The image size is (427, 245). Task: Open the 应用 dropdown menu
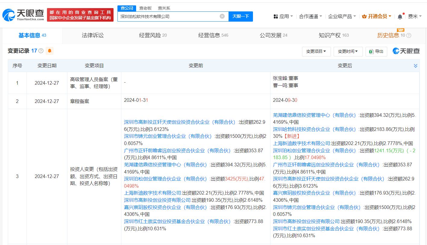pyautogui.click(x=283, y=17)
